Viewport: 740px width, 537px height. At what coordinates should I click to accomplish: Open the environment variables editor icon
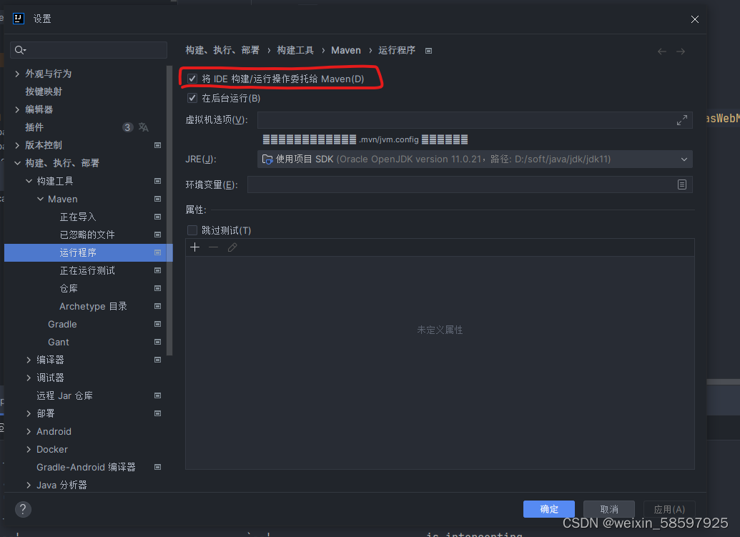click(x=683, y=184)
